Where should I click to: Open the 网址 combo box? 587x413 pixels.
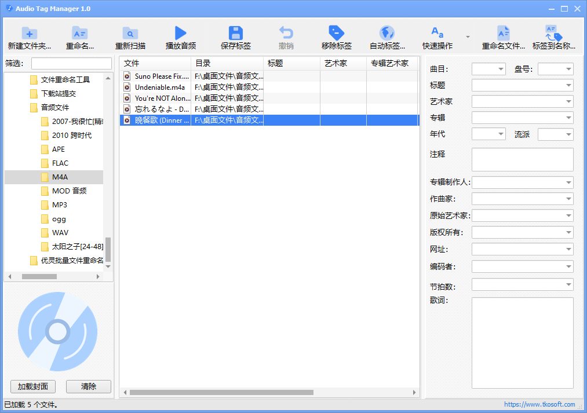click(522, 249)
